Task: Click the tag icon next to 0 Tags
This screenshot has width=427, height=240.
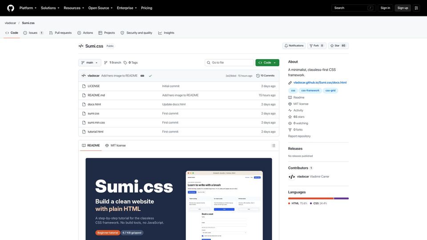Action: point(125,63)
